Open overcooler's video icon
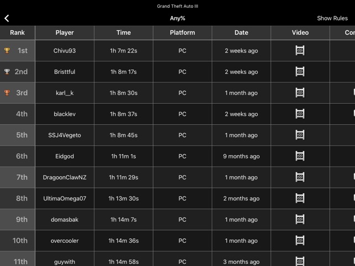Viewport: 355px width, 266px height. (x=300, y=241)
